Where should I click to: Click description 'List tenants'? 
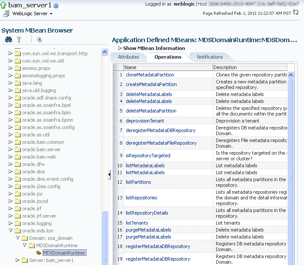click(x=228, y=223)
